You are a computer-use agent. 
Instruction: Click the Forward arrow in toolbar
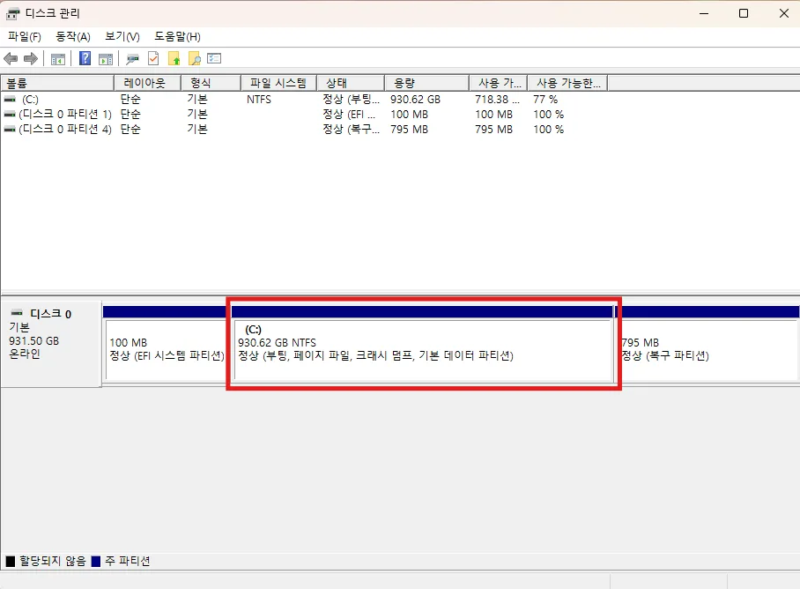[31, 59]
